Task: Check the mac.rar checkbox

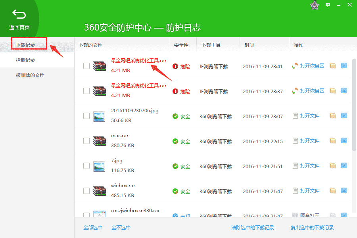Action: tap(86, 141)
